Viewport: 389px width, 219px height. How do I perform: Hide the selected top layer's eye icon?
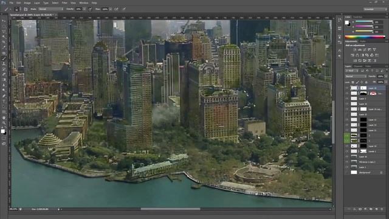pos(347,88)
